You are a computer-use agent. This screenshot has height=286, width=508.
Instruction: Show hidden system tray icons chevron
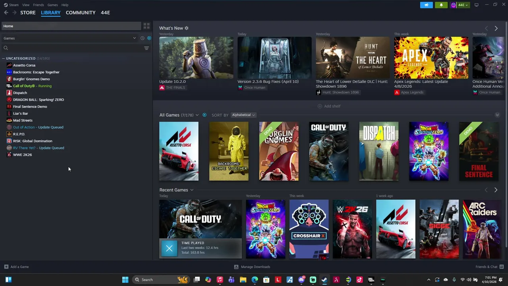429,280
